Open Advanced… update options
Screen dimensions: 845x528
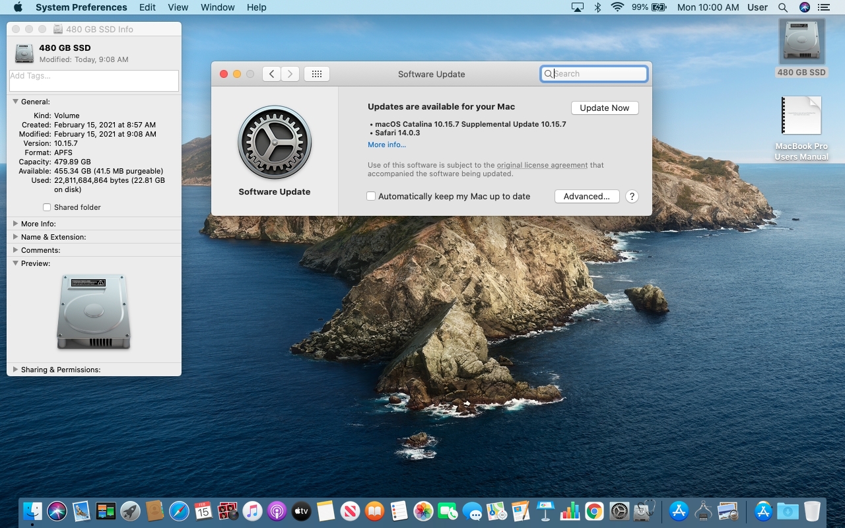click(x=587, y=196)
